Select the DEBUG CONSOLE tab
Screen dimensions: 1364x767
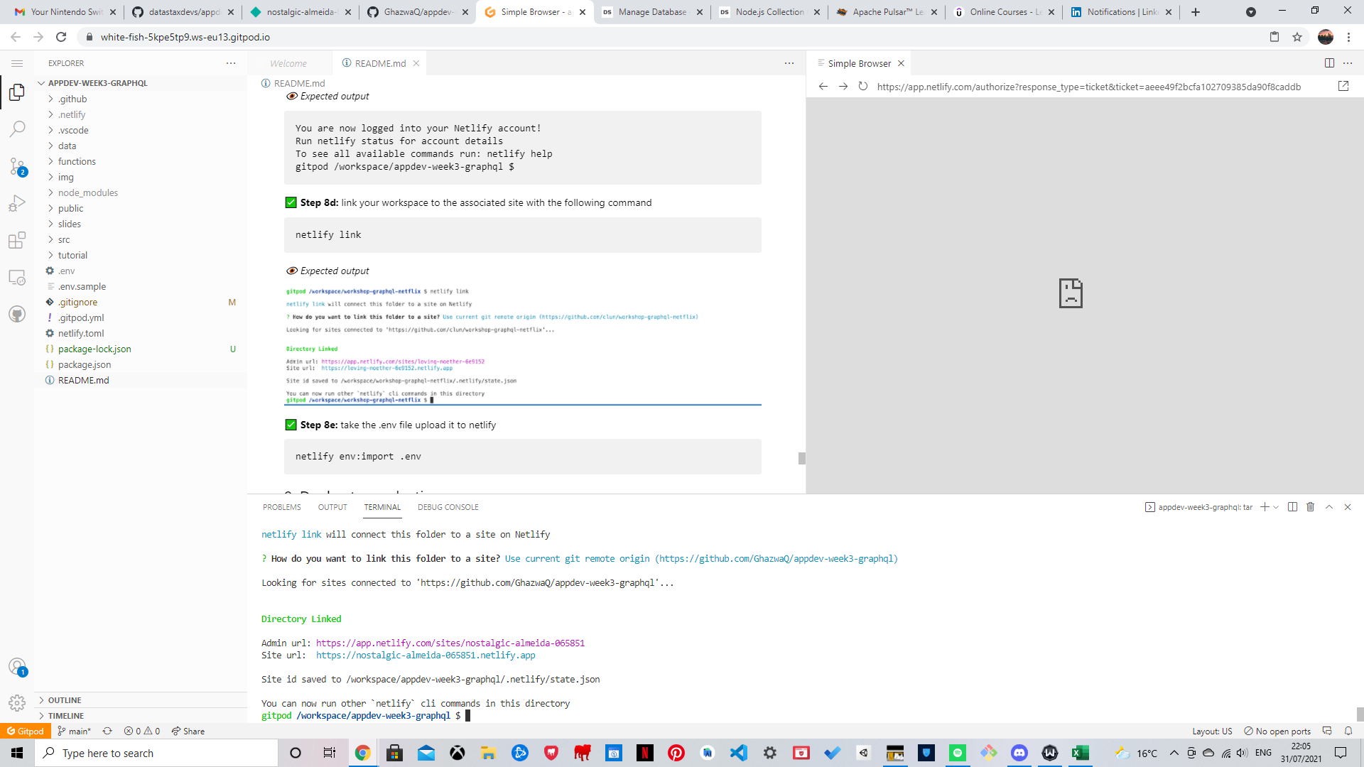[448, 507]
